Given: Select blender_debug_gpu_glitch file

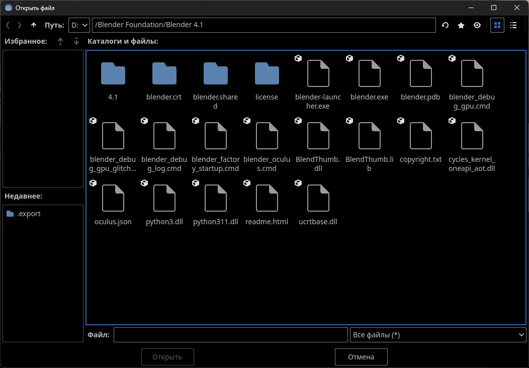Looking at the screenshot, I should [113, 144].
